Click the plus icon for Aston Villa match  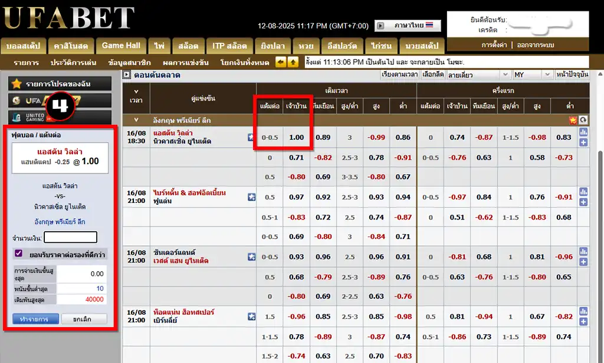point(583,142)
